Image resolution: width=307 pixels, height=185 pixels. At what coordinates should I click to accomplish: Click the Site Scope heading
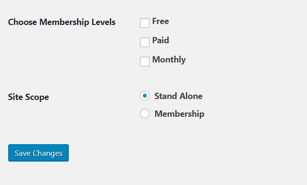tap(28, 97)
